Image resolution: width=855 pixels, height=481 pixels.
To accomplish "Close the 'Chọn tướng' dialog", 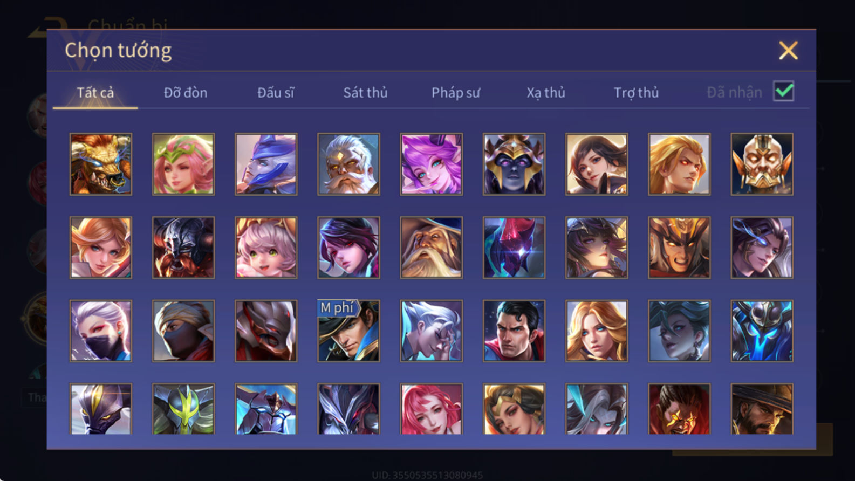I will pyautogui.click(x=788, y=51).
